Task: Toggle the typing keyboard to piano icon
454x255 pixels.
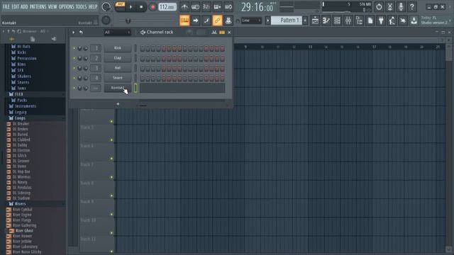Action: [x=184, y=21]
